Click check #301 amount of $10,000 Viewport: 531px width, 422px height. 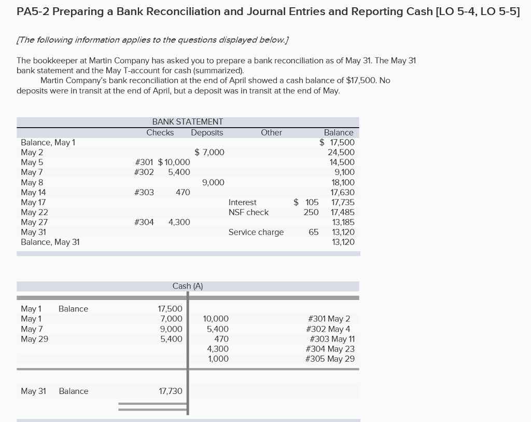coord(175,162)
